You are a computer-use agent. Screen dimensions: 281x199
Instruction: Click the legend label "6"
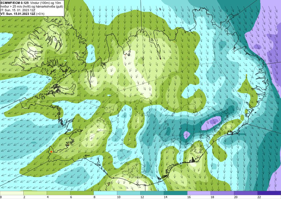(71, 197)
